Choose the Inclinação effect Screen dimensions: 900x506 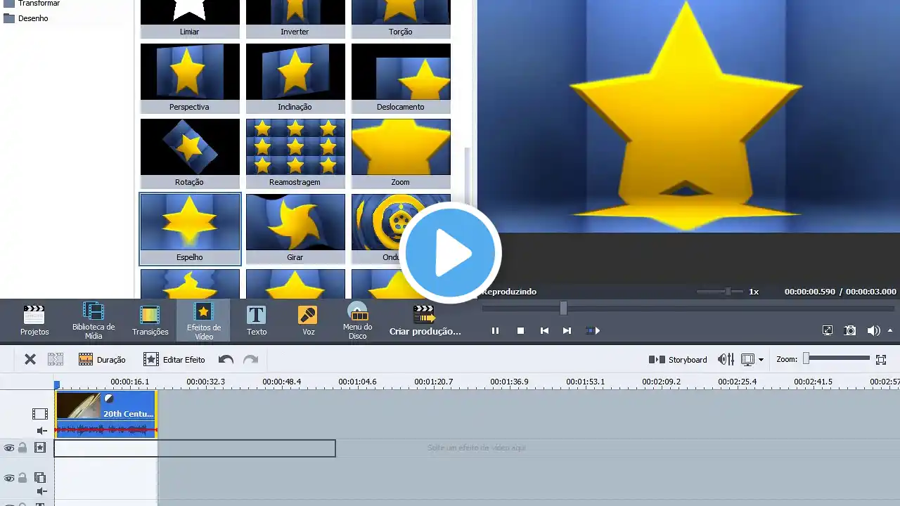(295, 78)
